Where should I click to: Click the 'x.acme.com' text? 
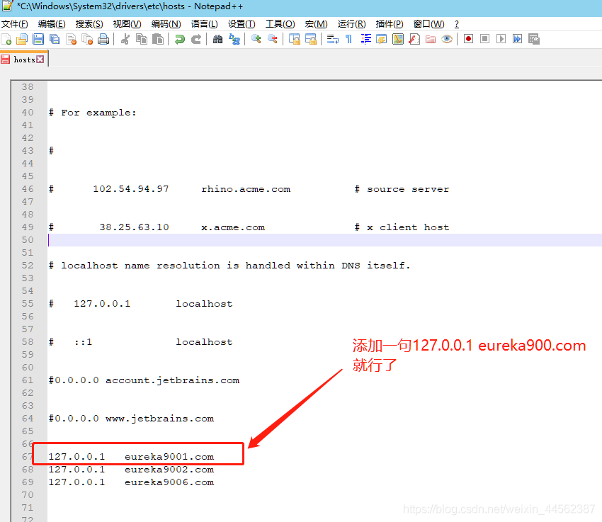point(233,227)
